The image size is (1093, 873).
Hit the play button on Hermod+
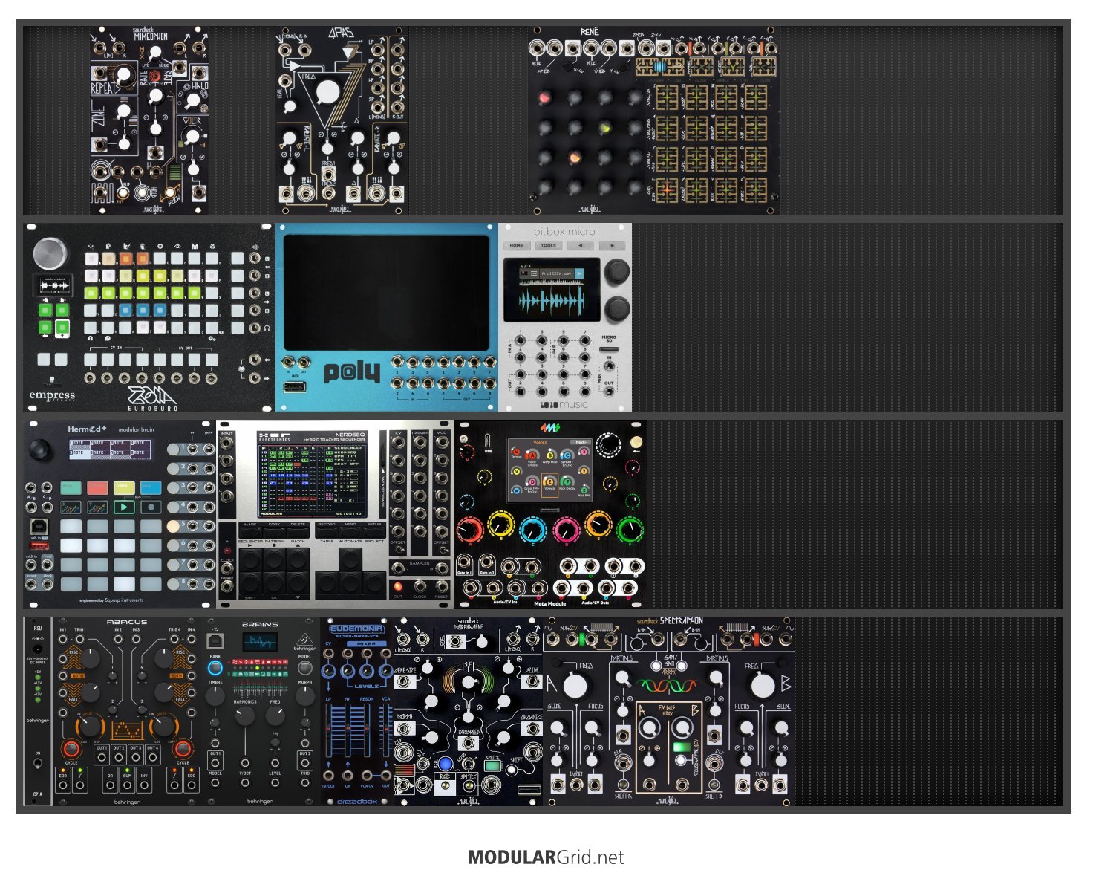click(124, 507)
